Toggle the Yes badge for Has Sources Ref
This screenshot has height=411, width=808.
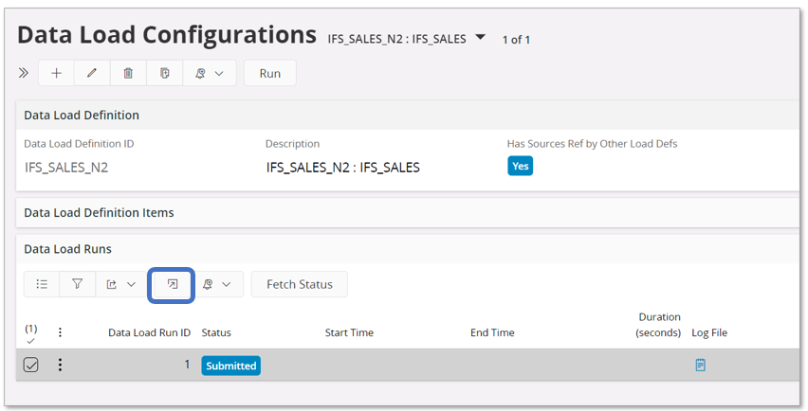tap(520, 166)
